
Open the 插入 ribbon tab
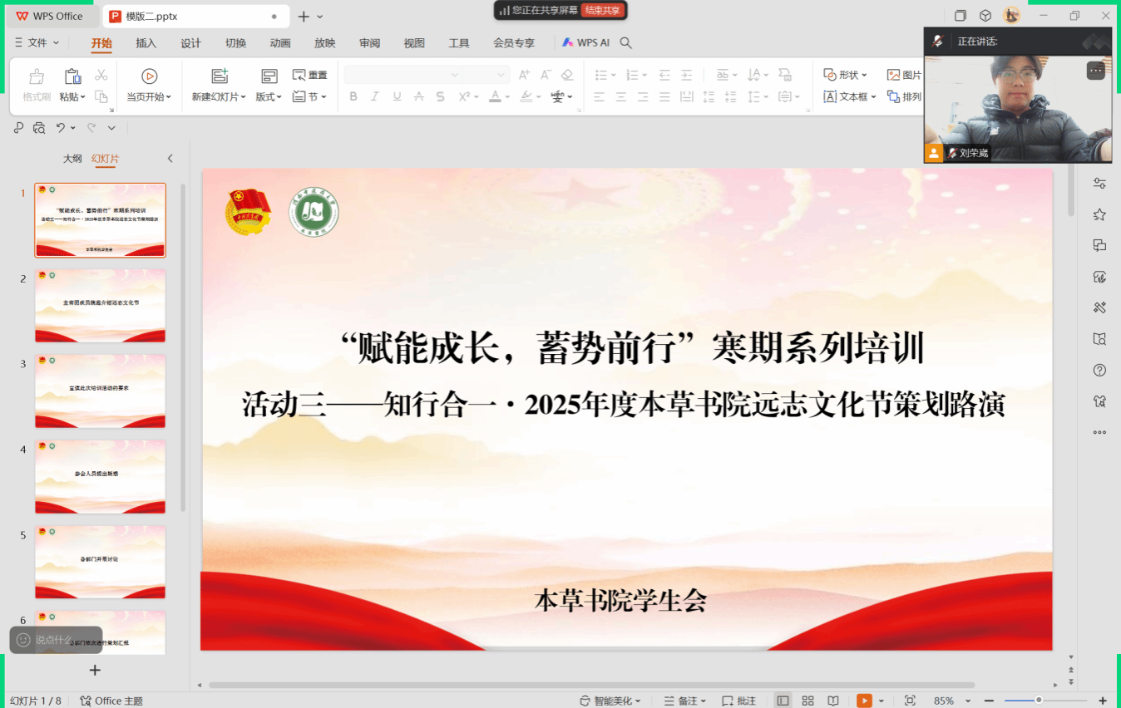(x=146, y=43)
